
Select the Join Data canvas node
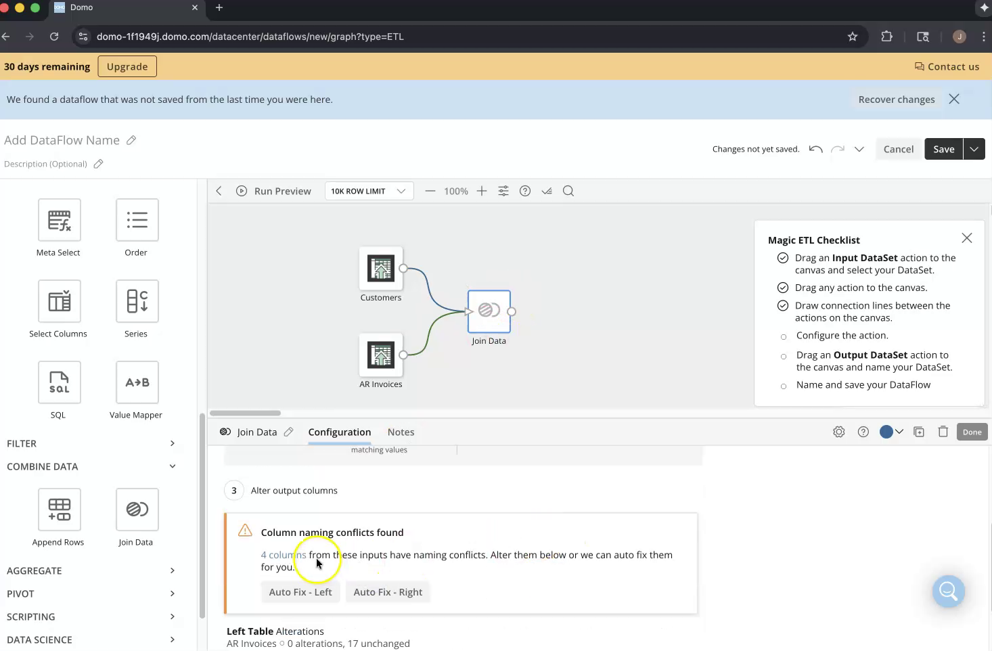tap(489, 311)
